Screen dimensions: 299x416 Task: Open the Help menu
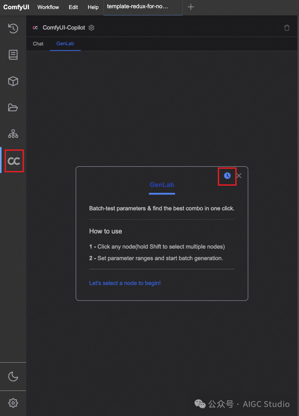pyautogui.click(x=93, y=7)
